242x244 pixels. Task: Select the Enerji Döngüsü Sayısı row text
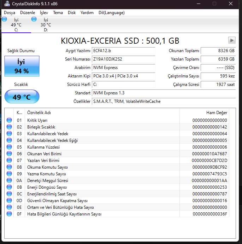point(47,187)
